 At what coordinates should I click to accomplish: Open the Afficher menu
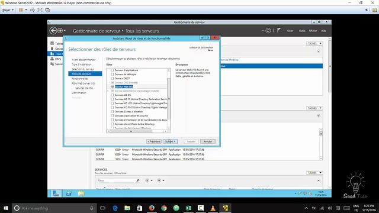(313, 31)
